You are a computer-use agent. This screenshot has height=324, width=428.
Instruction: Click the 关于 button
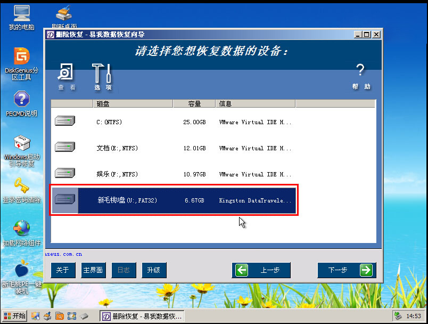coord(63,270)
